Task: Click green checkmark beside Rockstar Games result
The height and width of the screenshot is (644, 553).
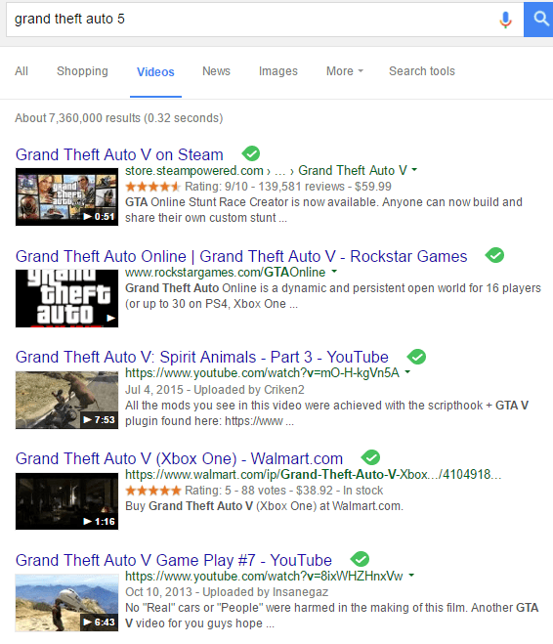Action: point(494,255)
